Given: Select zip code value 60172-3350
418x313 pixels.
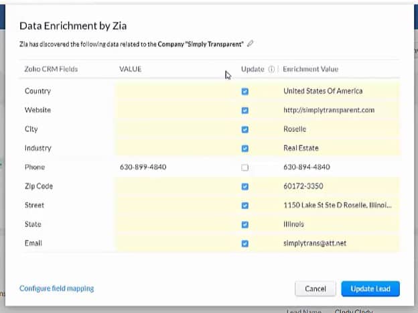Looking at the screenshot, I should pyautogui.click(x=303, y=186).
